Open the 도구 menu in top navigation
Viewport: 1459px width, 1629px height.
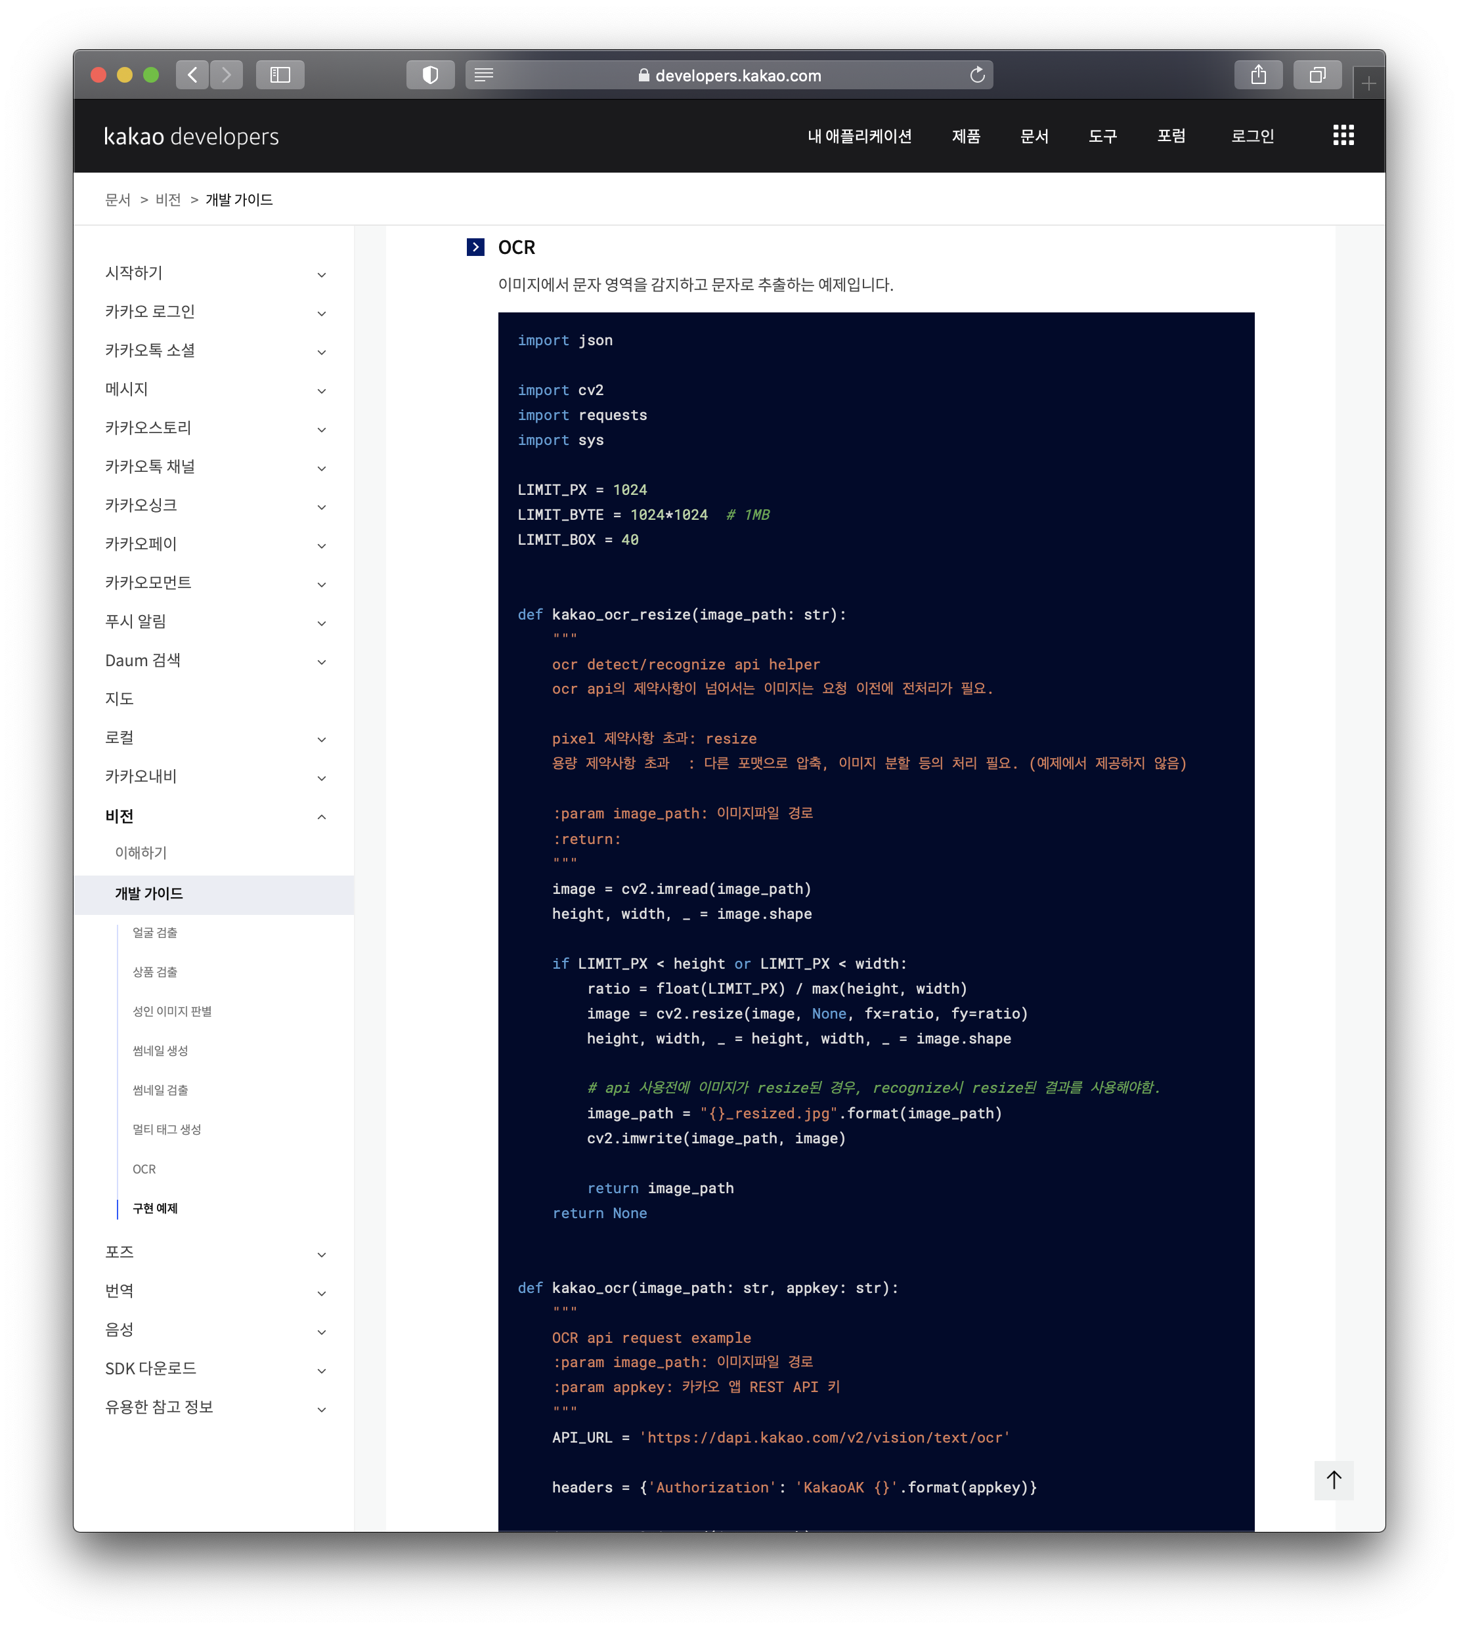[1102, 137]
